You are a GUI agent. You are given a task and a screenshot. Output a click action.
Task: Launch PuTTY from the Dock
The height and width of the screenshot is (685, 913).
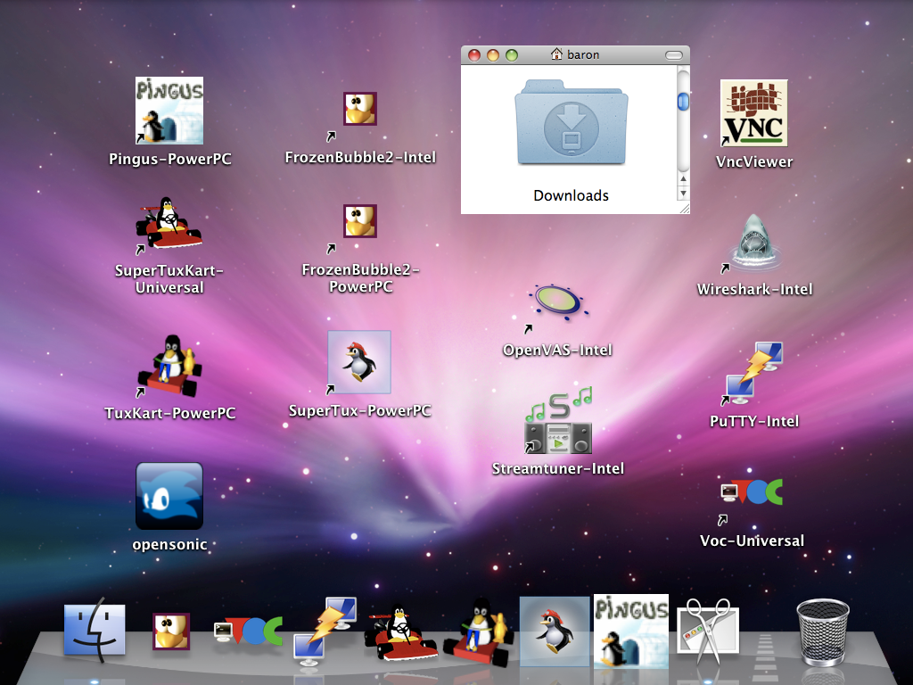(325, 631)
